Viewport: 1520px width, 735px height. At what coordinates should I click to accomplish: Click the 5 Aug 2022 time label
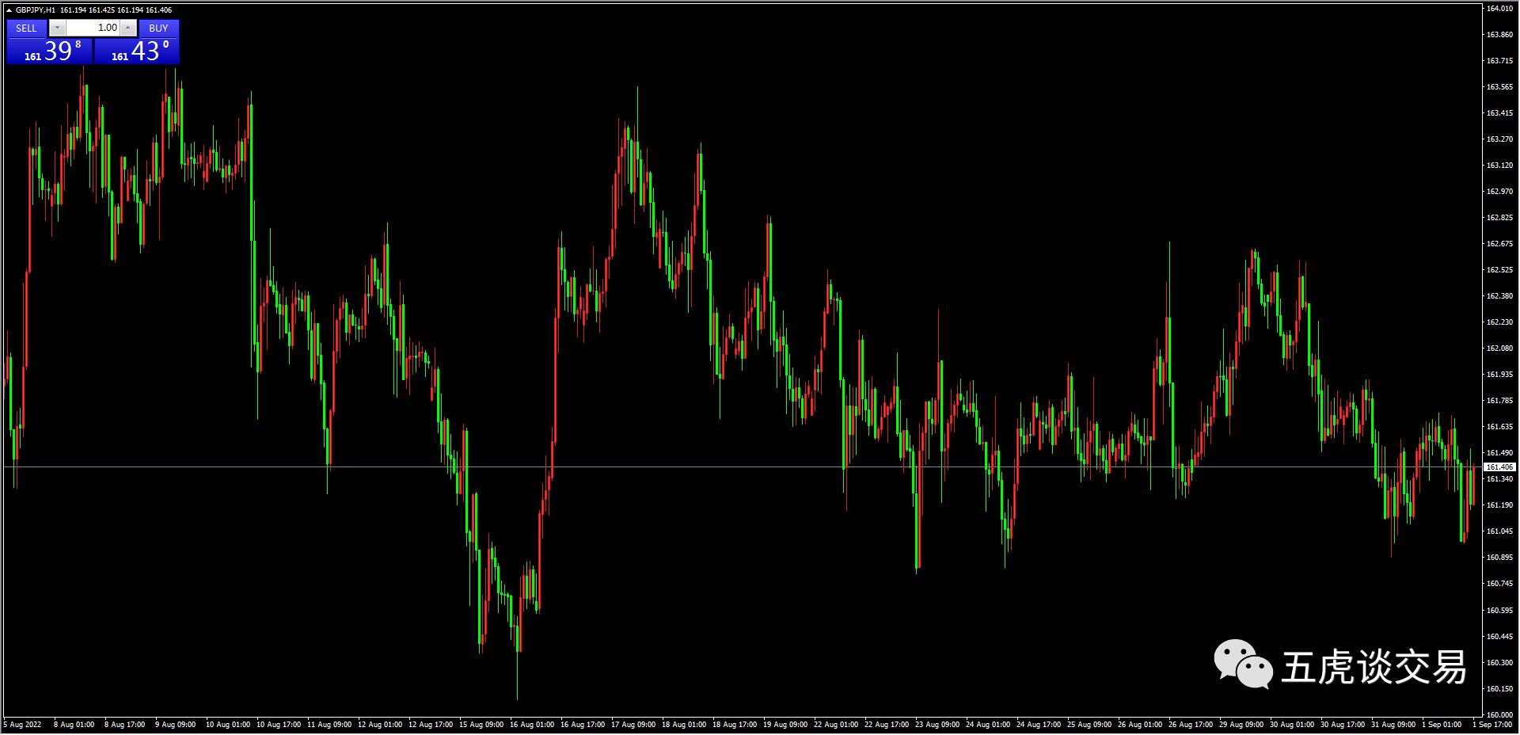click(22, 725)
